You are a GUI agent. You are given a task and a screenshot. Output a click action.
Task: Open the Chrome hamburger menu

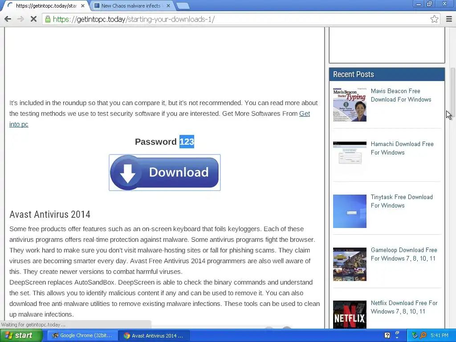449,19
